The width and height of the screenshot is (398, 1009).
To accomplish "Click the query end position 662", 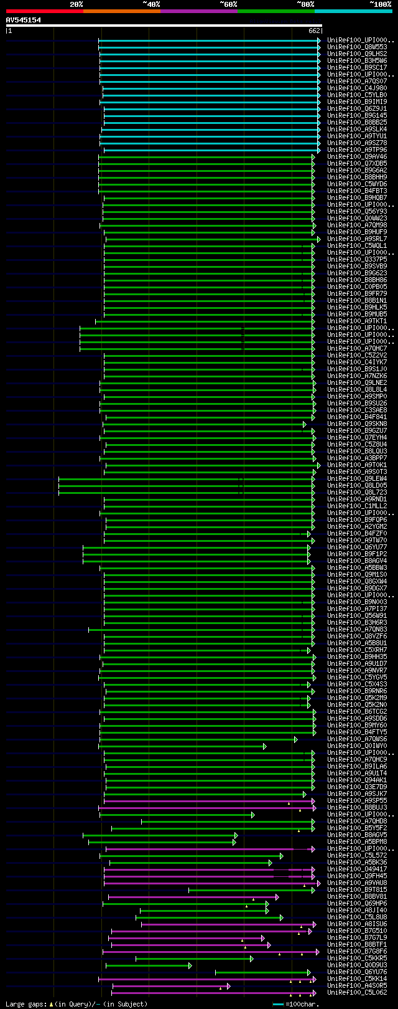I will 314,31.
